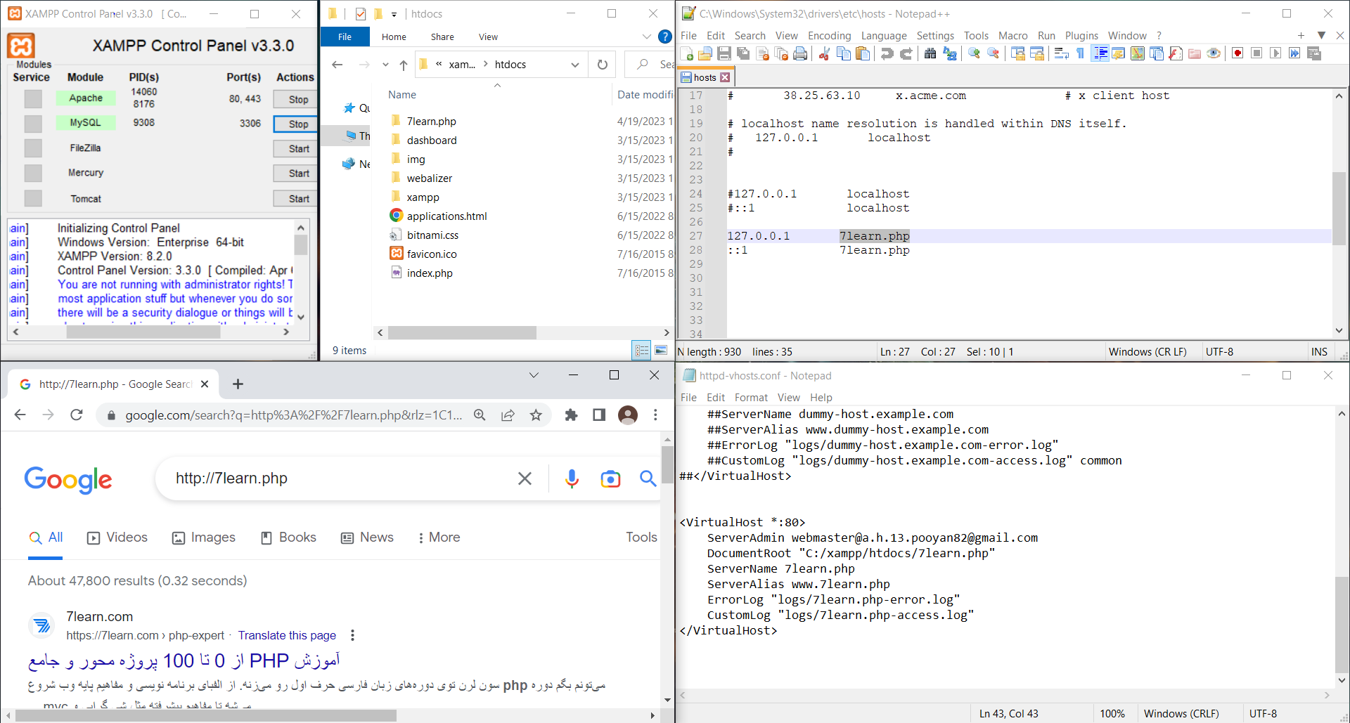The image size is (1350, 723).
Task: Toggle the Mercury service checkbox
Action: tap(33, 173)
